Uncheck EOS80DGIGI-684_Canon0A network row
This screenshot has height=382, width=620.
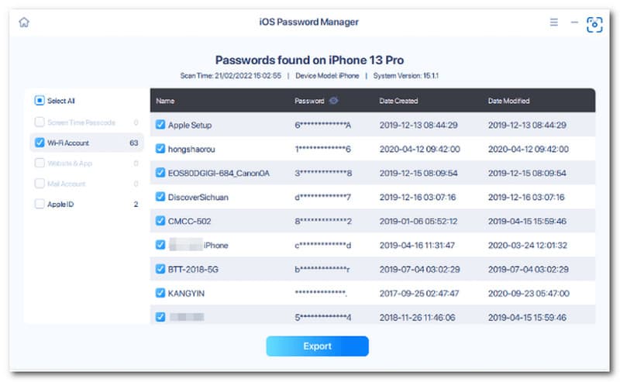click(x=160, y=173)
